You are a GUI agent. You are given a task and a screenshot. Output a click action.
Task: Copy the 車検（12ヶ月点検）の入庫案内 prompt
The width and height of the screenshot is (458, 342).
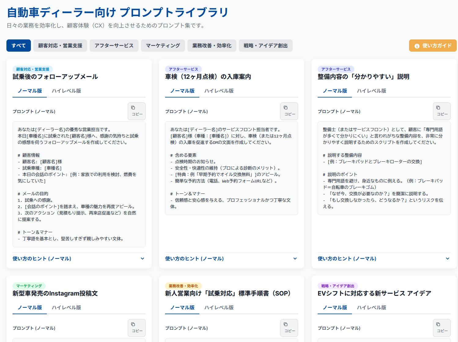(x=289, y=111)
